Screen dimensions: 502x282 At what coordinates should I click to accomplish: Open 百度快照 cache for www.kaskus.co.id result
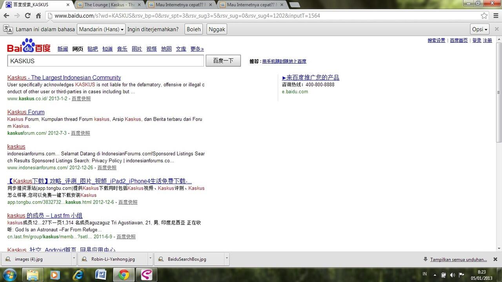point(81,99)
